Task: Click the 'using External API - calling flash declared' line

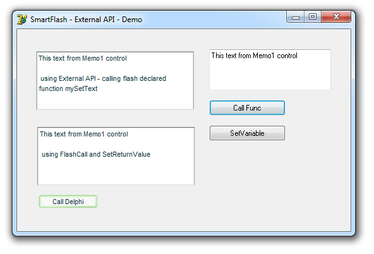Action: tap(103, 78)
